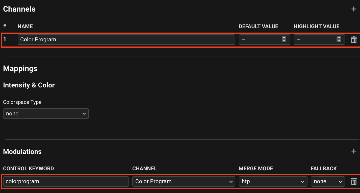Open the Merge Mode dropdown showing htp

coord(273,181)
